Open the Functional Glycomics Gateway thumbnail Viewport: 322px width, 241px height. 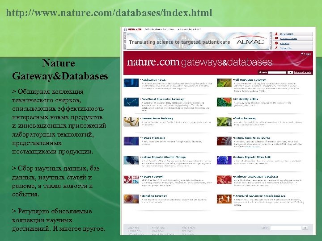coord(131,102)
